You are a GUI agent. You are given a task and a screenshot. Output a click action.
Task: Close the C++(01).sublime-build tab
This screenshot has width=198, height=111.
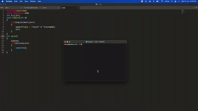coord(40,8)
